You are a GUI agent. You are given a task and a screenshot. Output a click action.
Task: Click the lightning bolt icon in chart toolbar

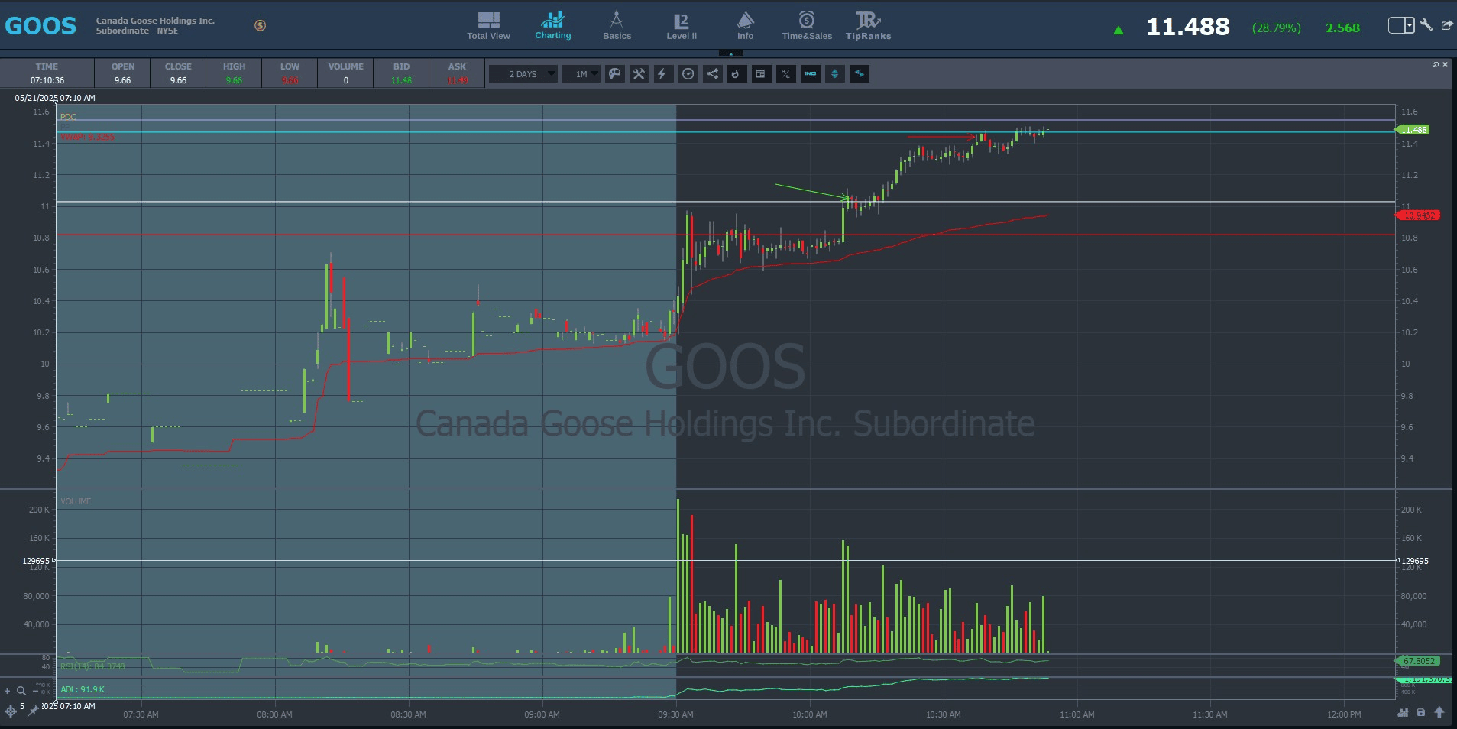click(662, 74)
